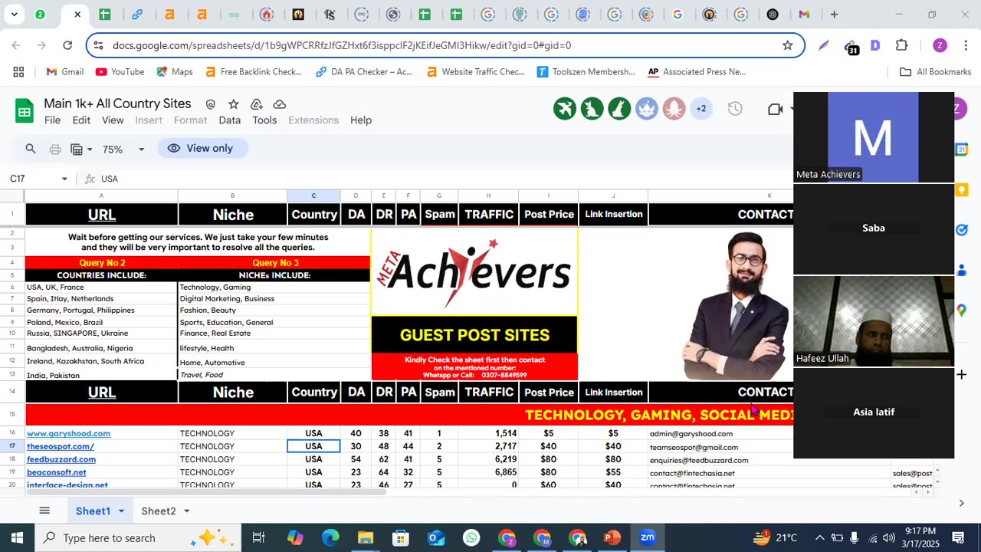This screenshot has height=552, width=981.
Task: Switch to the Sheet2 tab
Action: (x=159, y=511)
